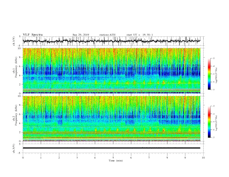Click the "-7" label on ch.2 color bar
This screenshot has width=229, height=177.
pos(213,138)
